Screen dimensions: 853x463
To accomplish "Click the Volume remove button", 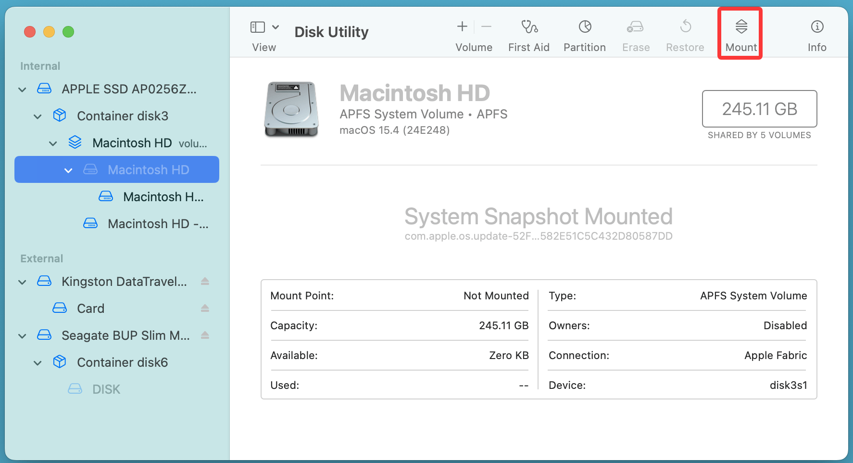I will 486,26.
